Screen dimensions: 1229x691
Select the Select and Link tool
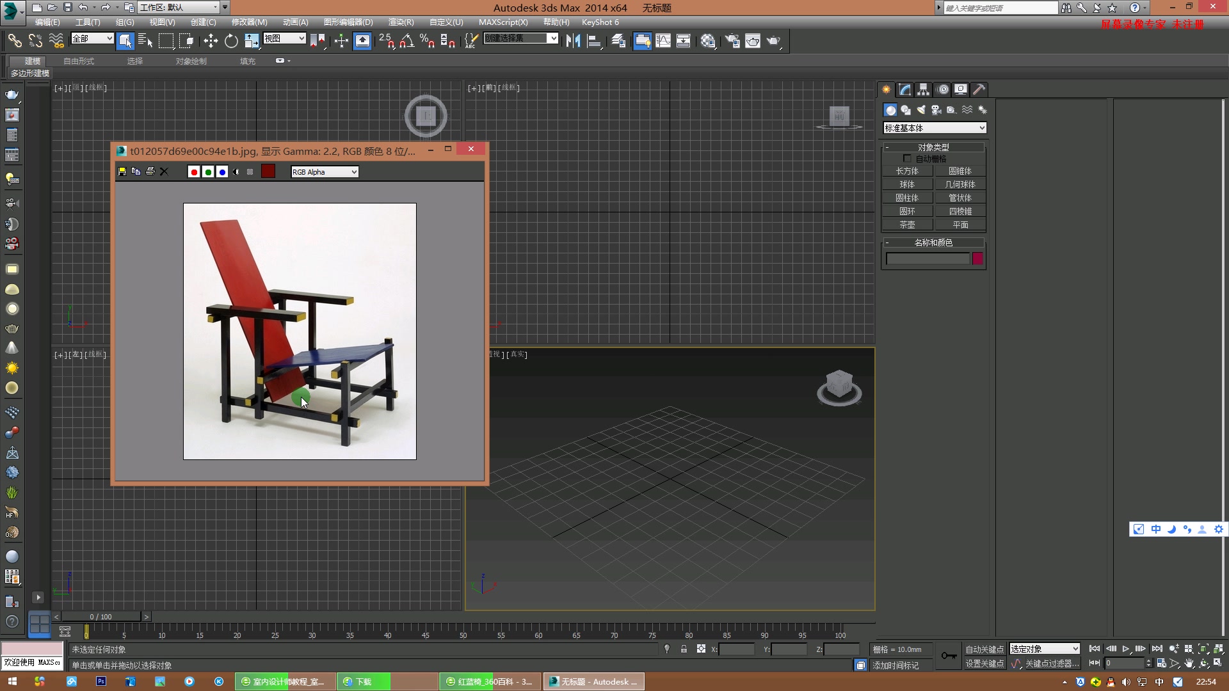point(15,41)
